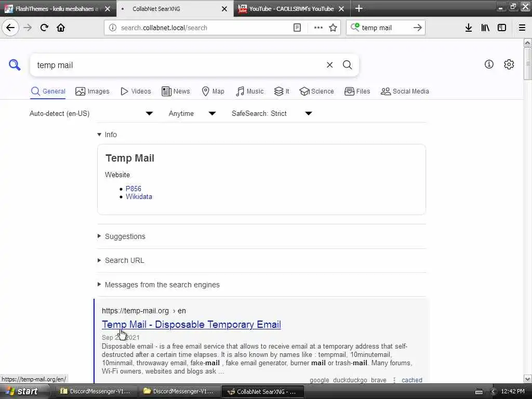Click the https://temp-mail.org result URL
Image resolution: width=532 pixels, height=399 pixels.
click(x=144, y=311)
